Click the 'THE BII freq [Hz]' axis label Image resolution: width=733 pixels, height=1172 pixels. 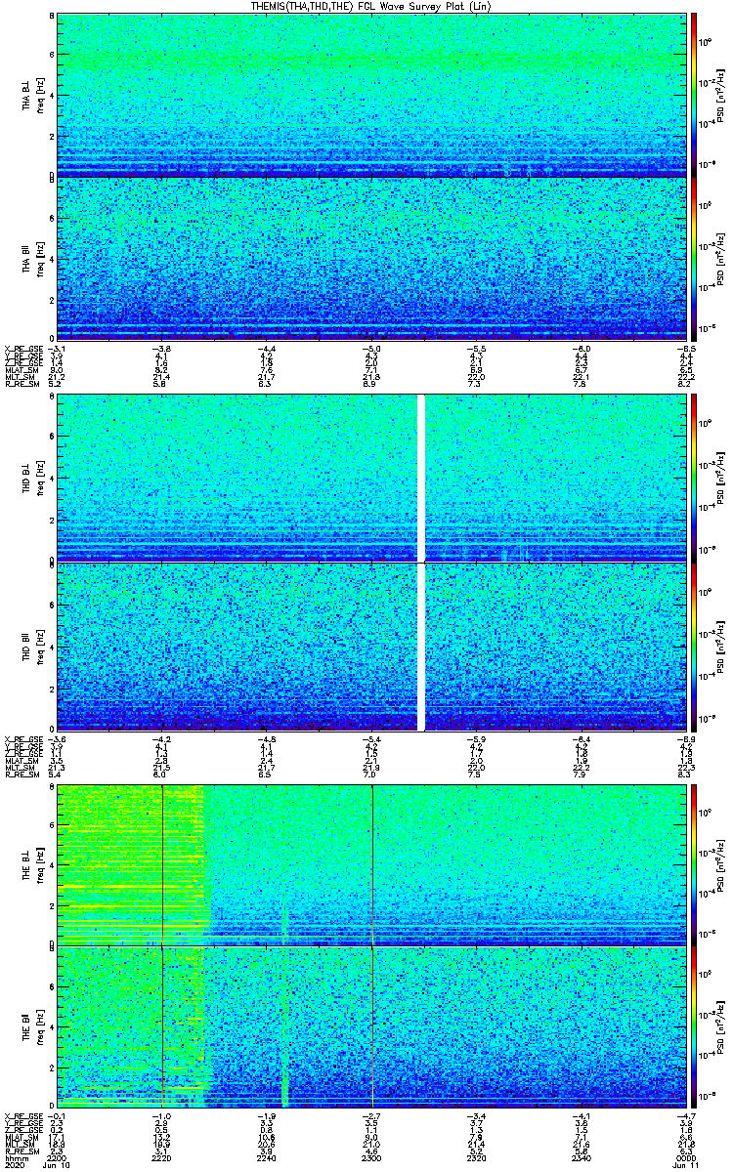(x=32, y=1026)
